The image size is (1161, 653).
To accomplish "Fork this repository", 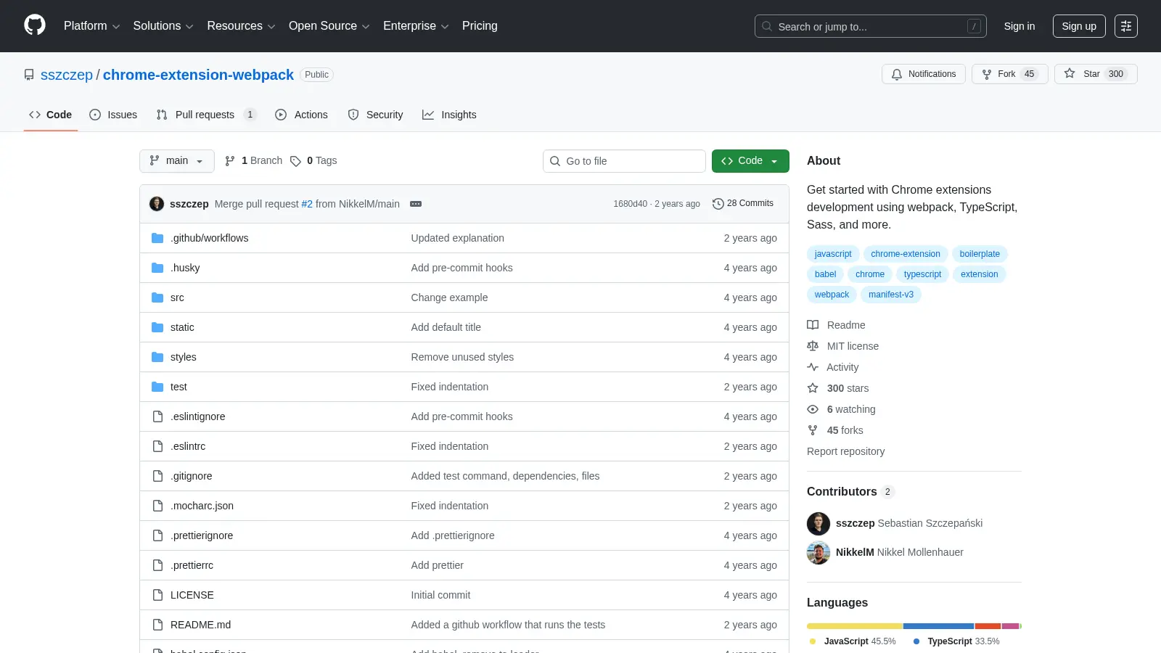I will (x=1009, y=74).
